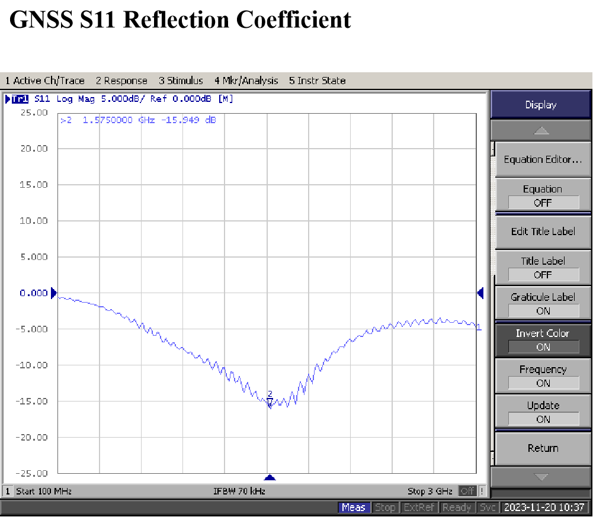
Task: Open the 3 Stimulus menu
Action: click(181, 81)
